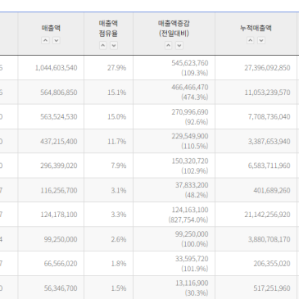
Task: Select the 27,396,092,850 cumulative sales cell
Action: pyautogui.click(x=267, y=68)
